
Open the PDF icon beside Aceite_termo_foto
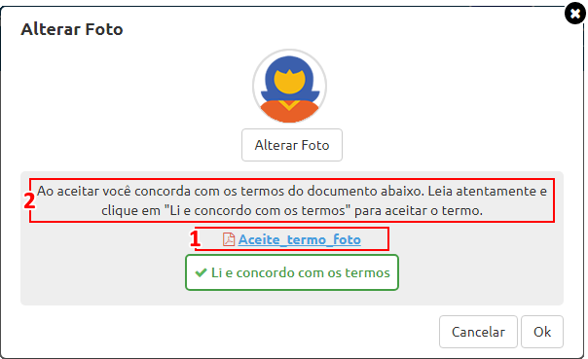[x=229, y=239]
